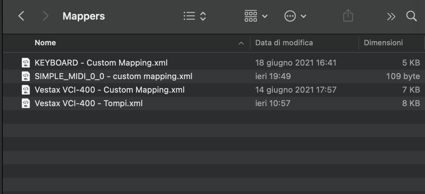
Task: Click the forward navigation chevron
Action: click(x=46, y=16)
